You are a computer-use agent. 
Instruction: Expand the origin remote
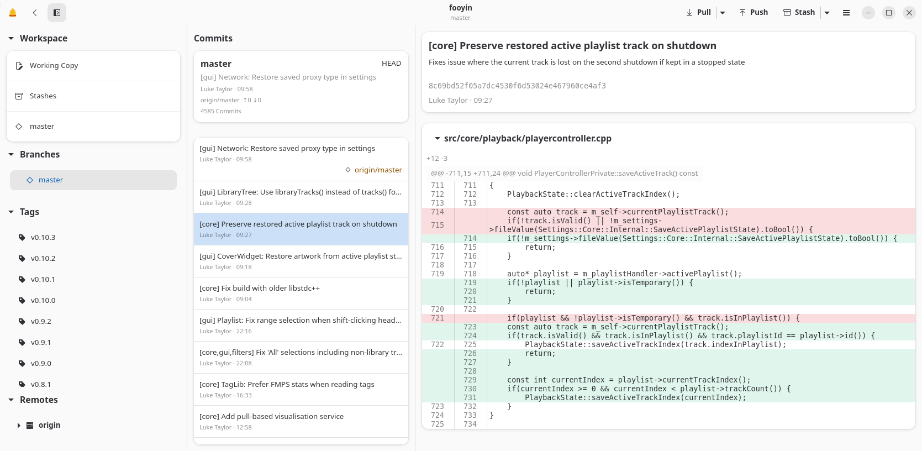click(19, 426)
